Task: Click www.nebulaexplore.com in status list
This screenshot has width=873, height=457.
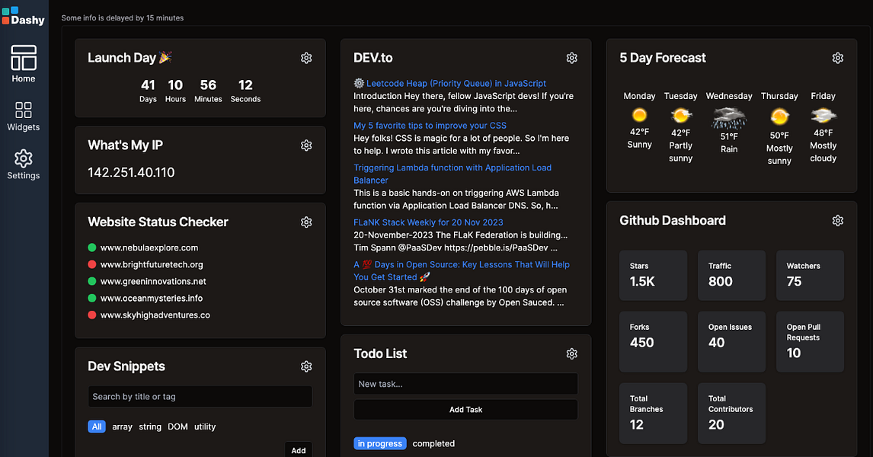Action: pos(149,248)
